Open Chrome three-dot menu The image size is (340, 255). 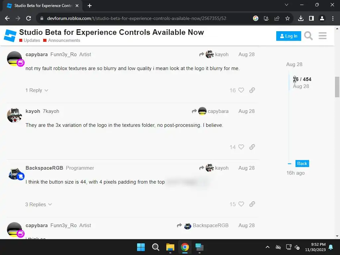tap(333, 19)
